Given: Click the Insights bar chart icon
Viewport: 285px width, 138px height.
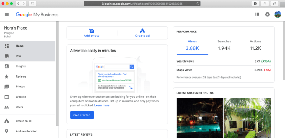Looking at the screenshot, I should pyautogui.click(x=6, y=66).
